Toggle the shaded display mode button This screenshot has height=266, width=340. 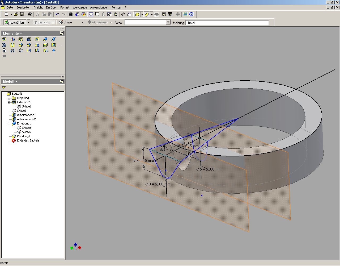point(137,14)
